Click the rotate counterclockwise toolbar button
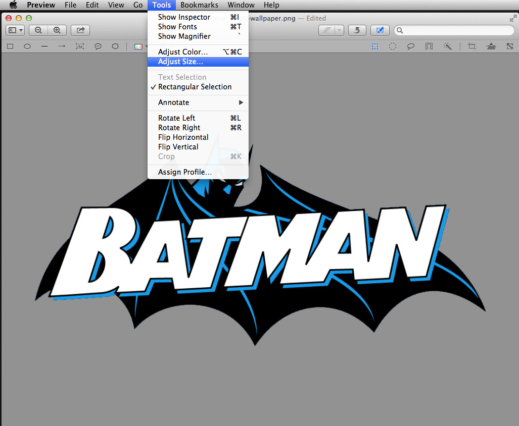The height and width of the screenshot is (426, 519). [x=357, y=30]
